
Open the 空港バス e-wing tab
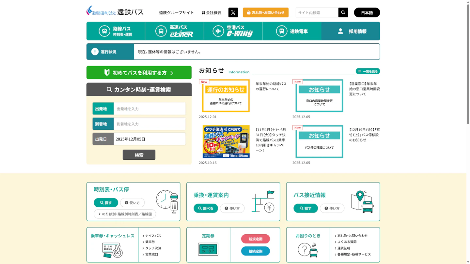233,31
